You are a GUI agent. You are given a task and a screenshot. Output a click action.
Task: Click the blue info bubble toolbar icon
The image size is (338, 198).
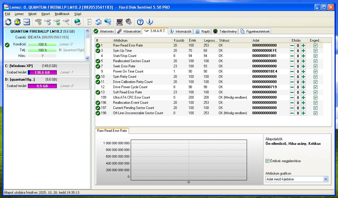click(x=150, y=22)
